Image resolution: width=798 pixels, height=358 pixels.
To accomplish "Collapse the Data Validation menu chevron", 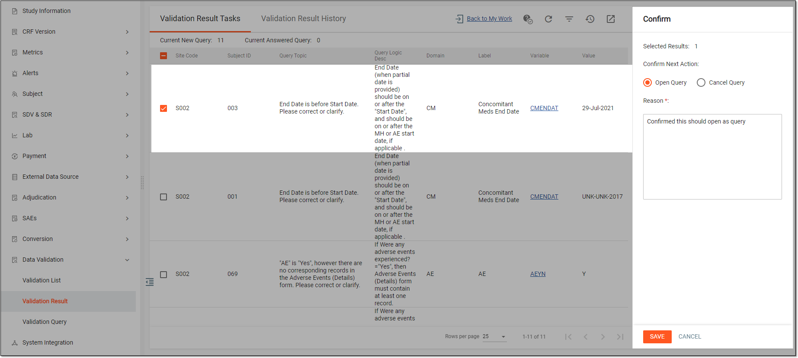I will pos(127,260).
